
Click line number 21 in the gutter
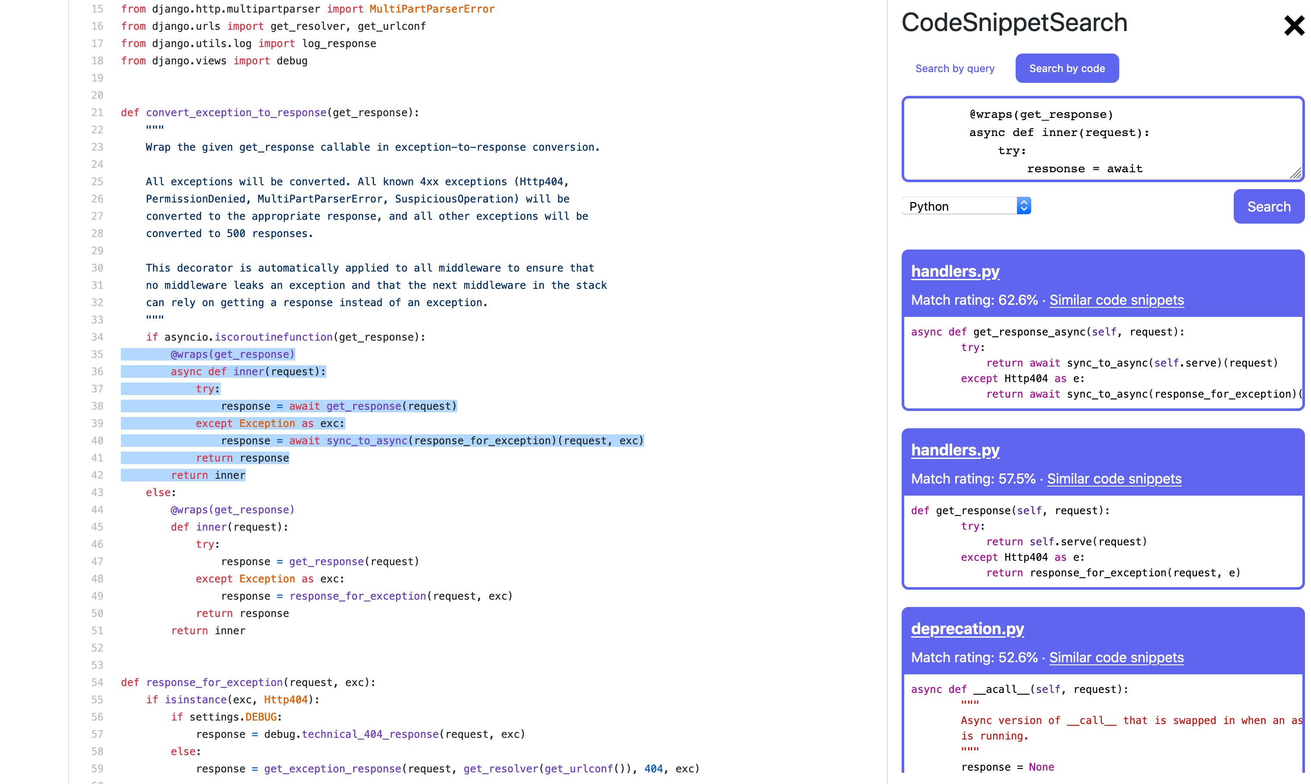click(x=97, y=113)
